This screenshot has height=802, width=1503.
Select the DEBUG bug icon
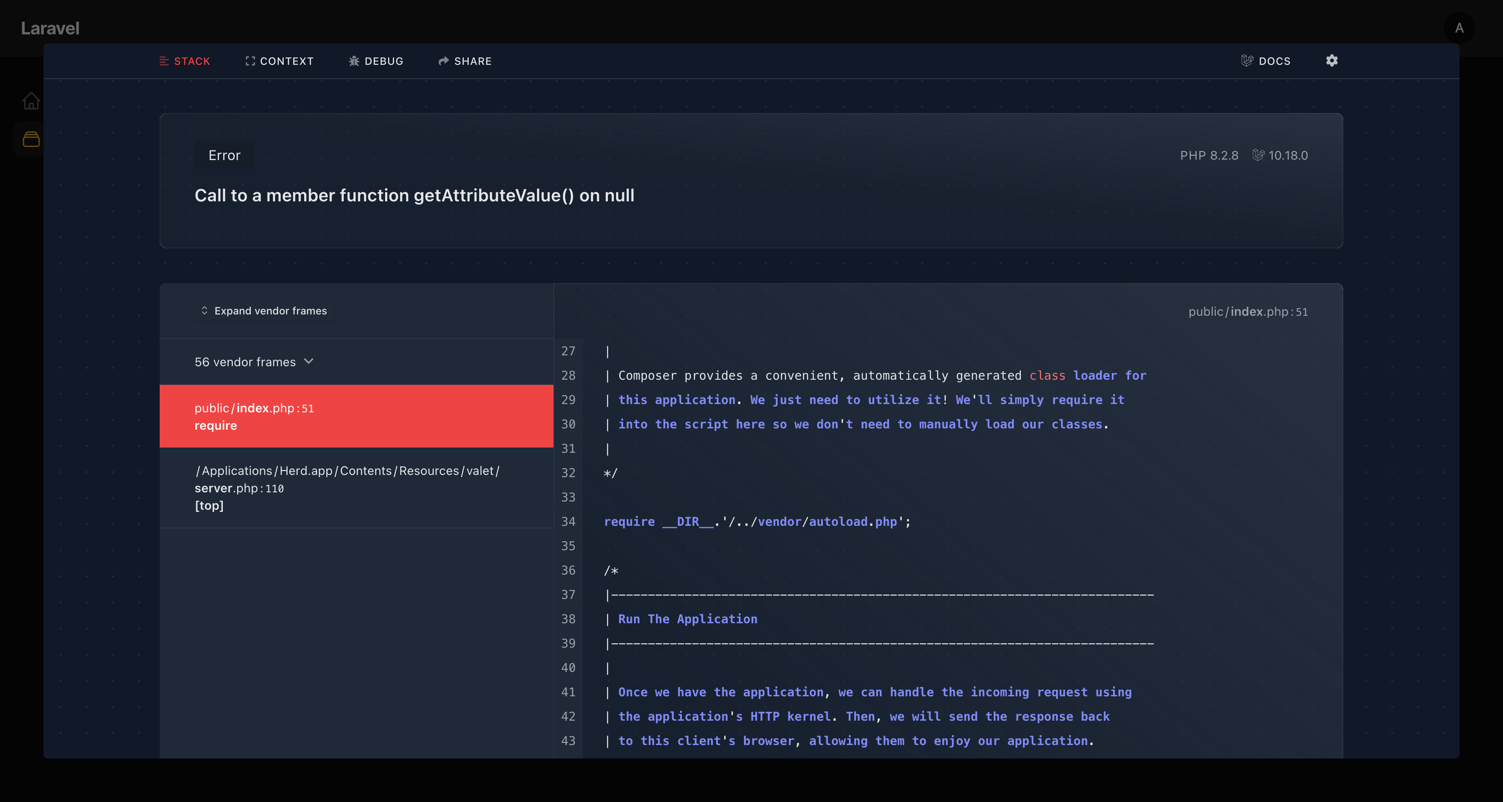click(x=354, y=60)
